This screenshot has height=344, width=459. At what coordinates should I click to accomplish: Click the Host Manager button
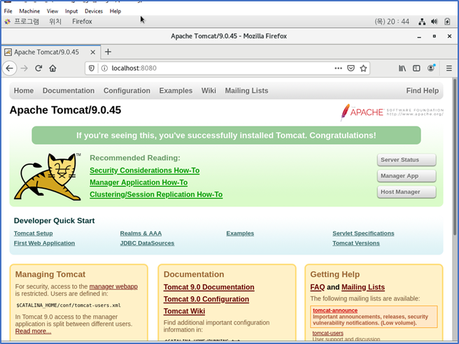click(407, 192)
